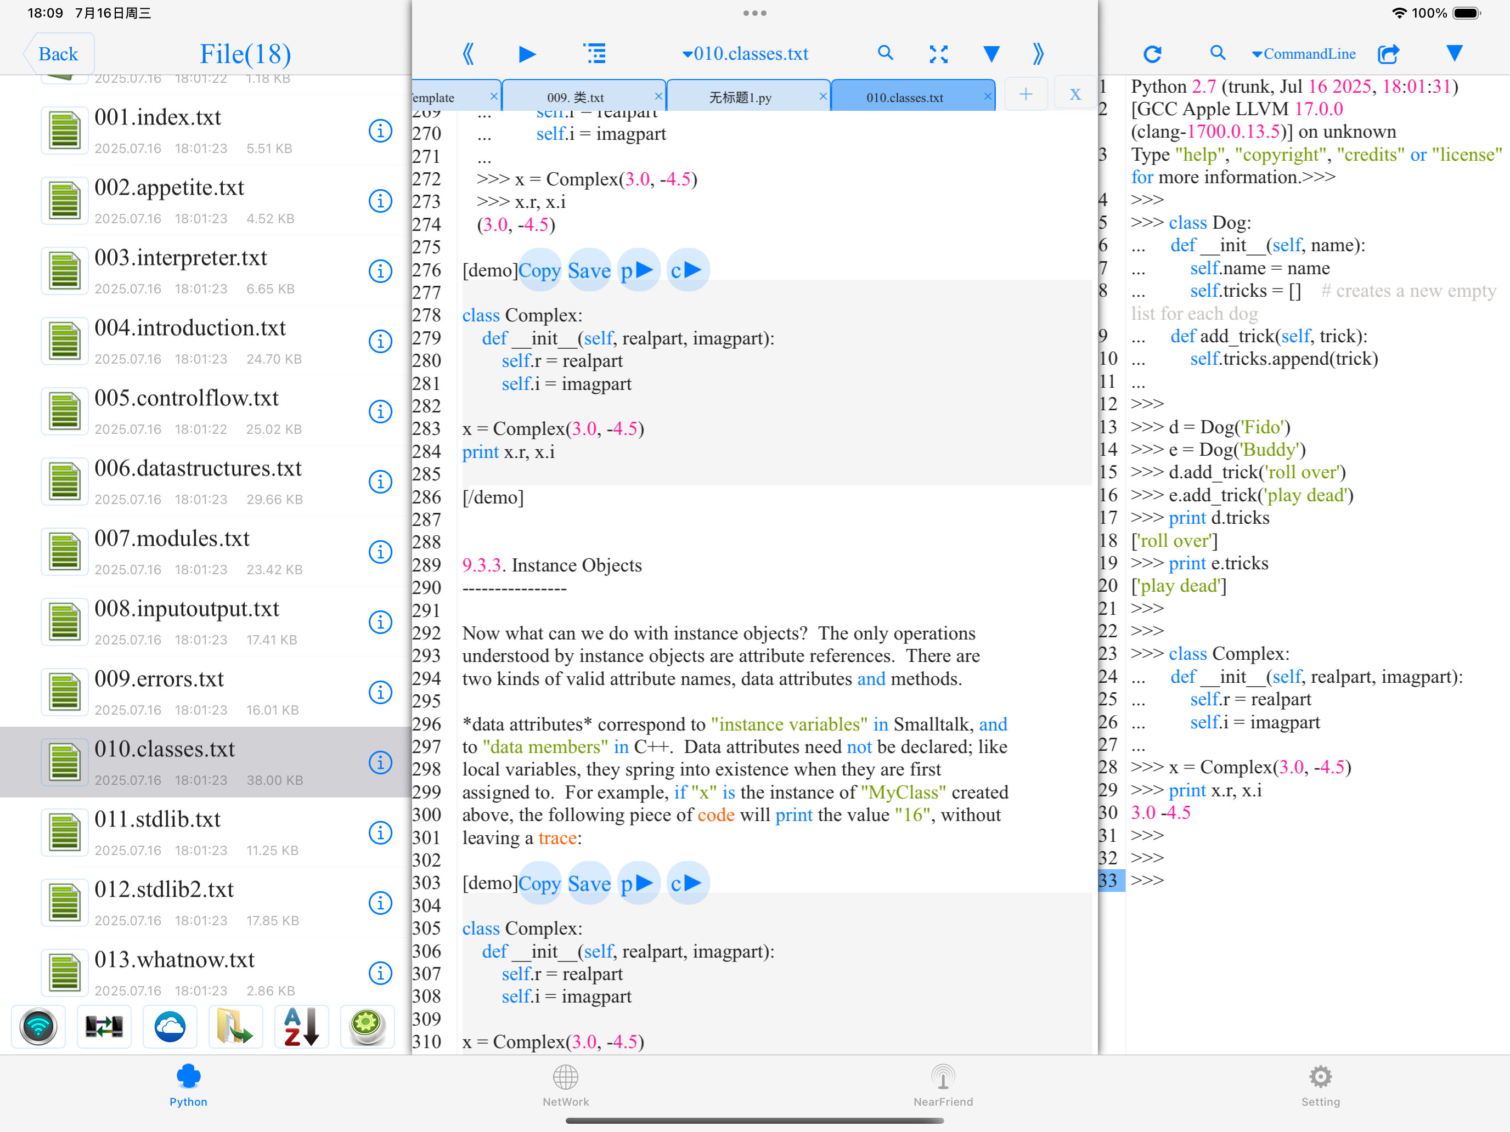Go to next file with right chevrons
1510x1132 pixels.
tap(1038, 54)
